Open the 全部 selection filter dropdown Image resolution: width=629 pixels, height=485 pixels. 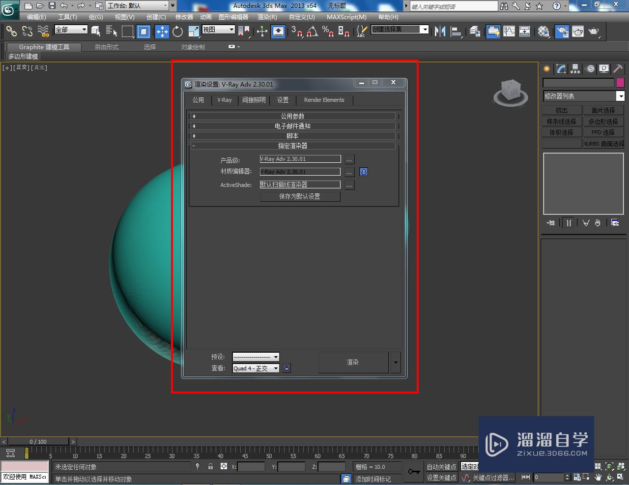(x=71, y=30)
